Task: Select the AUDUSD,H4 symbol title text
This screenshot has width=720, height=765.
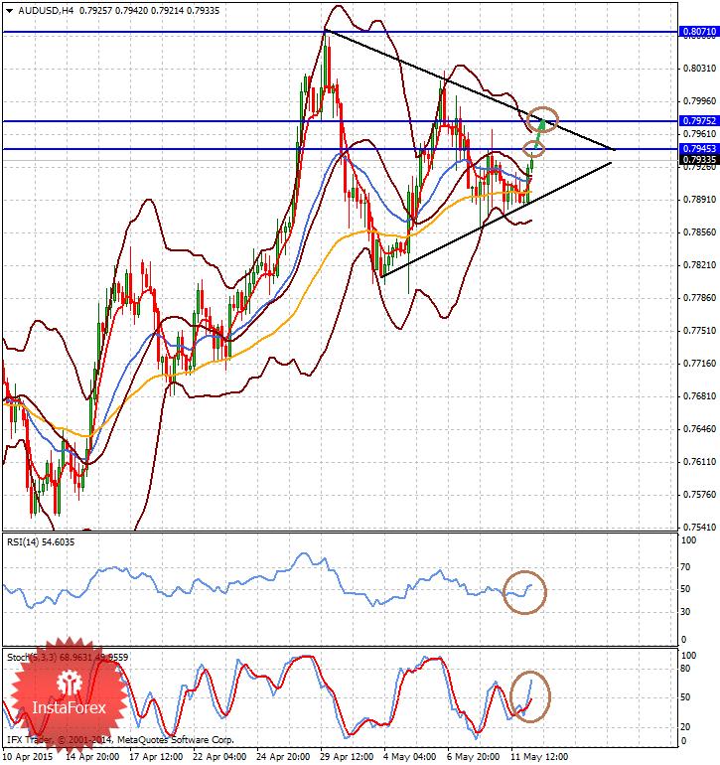Action: coord(46,11)
